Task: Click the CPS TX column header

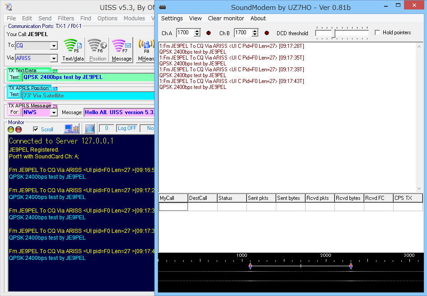Action: (408, 198)
